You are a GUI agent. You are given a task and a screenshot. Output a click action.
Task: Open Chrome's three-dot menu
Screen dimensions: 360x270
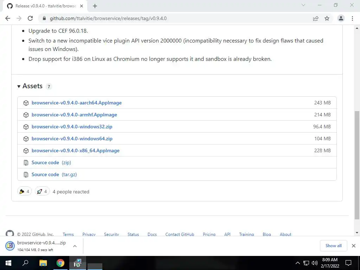[x=352, y=18]
